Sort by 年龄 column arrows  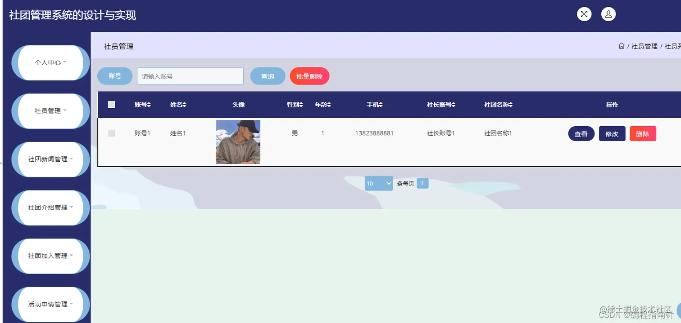[329, 105]
